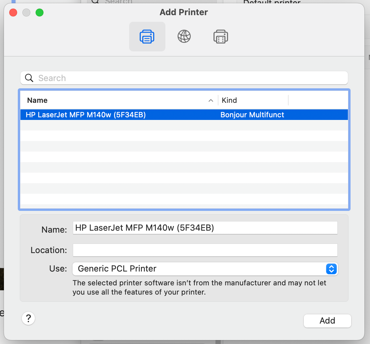The height and width of the screenshot is (344, 370).
Task: Click the Add button
Action: click(327, 321)
